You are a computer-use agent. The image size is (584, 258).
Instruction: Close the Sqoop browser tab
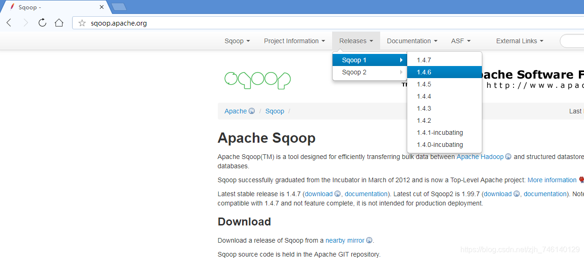coord(102,7)
